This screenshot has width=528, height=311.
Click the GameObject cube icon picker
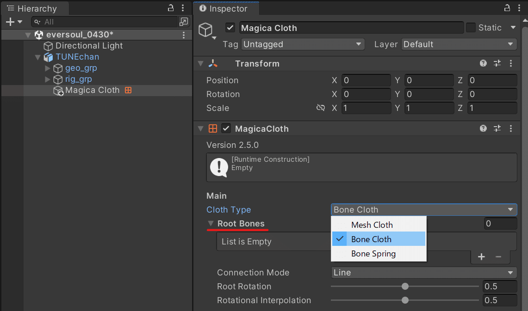tap(207, 30)
